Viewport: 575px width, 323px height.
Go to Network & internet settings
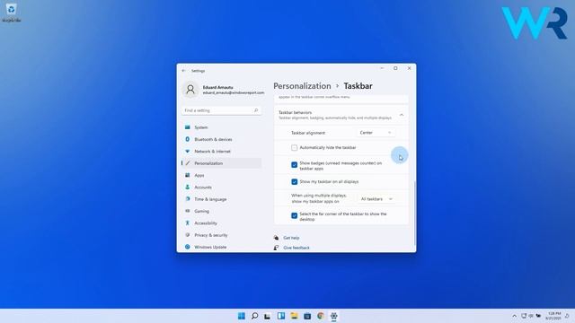click(x=221, y=152)
